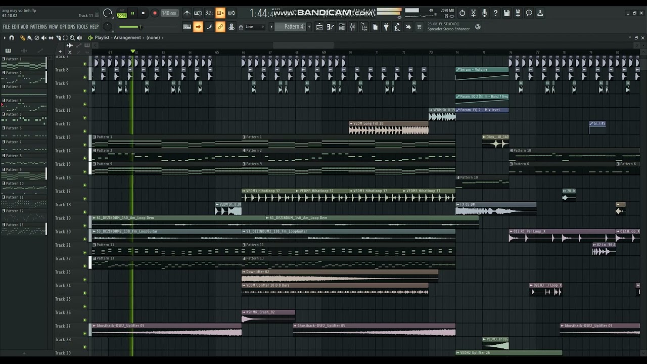Image resolution: width=647 pixels, height=364 pixels.
Task: Open the OPTIONS menu
Action: 67,27
